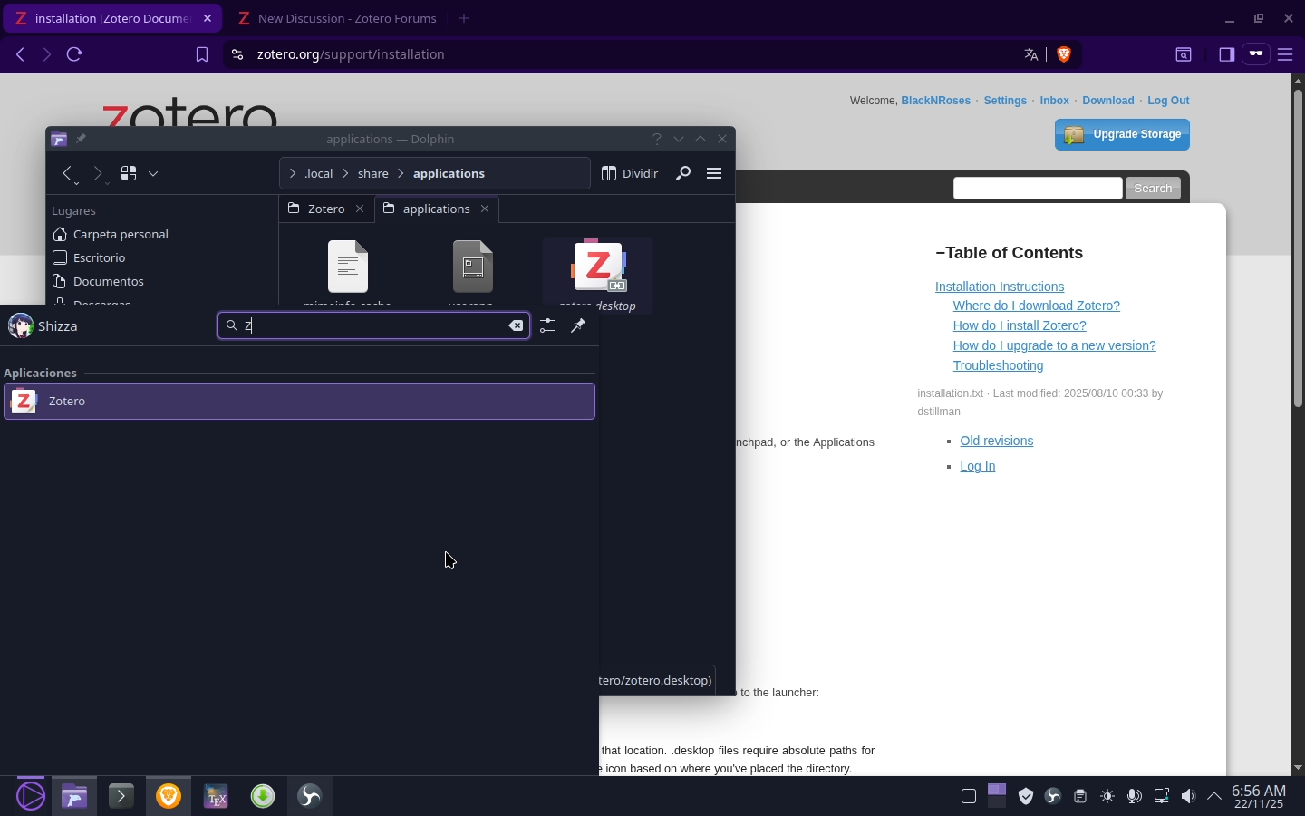The image size is (1305, 816).
Task: Open How do I install Zotero link
Action: 1020,326
